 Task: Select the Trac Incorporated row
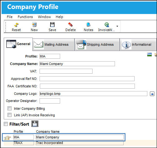click(80, 143)
